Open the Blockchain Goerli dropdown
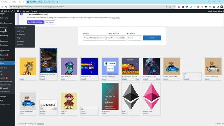224x126 pixels. click(134, 38)
